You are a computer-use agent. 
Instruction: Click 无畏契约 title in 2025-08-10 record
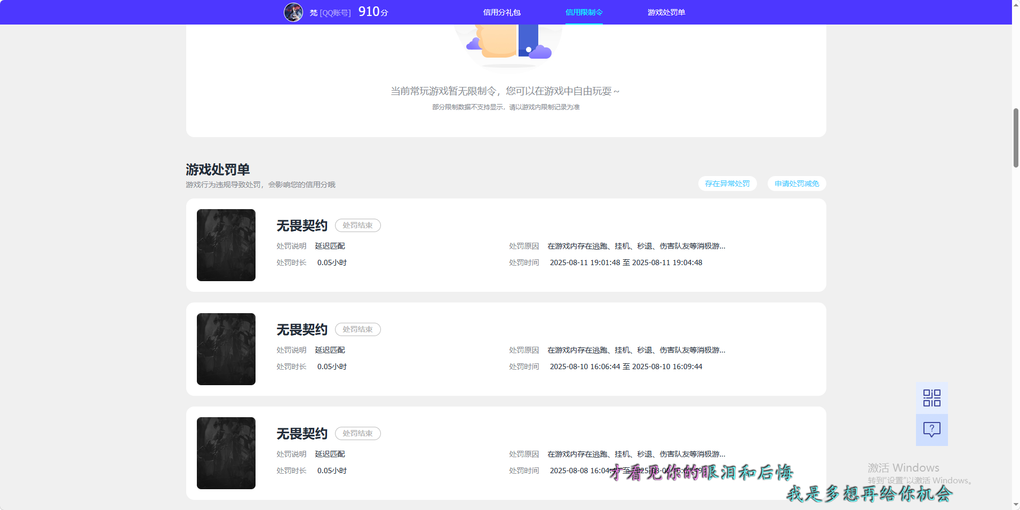pos(302,330)
